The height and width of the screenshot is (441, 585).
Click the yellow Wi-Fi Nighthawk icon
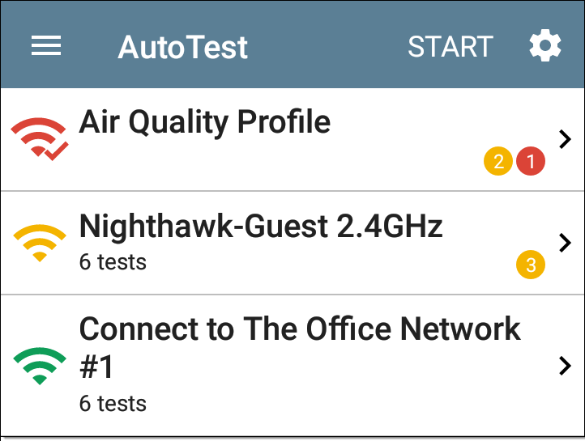pos(40,244)
